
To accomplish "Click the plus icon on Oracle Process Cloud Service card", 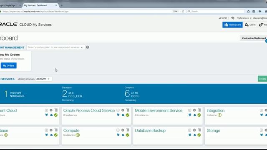I will click(x=118, y=110).
